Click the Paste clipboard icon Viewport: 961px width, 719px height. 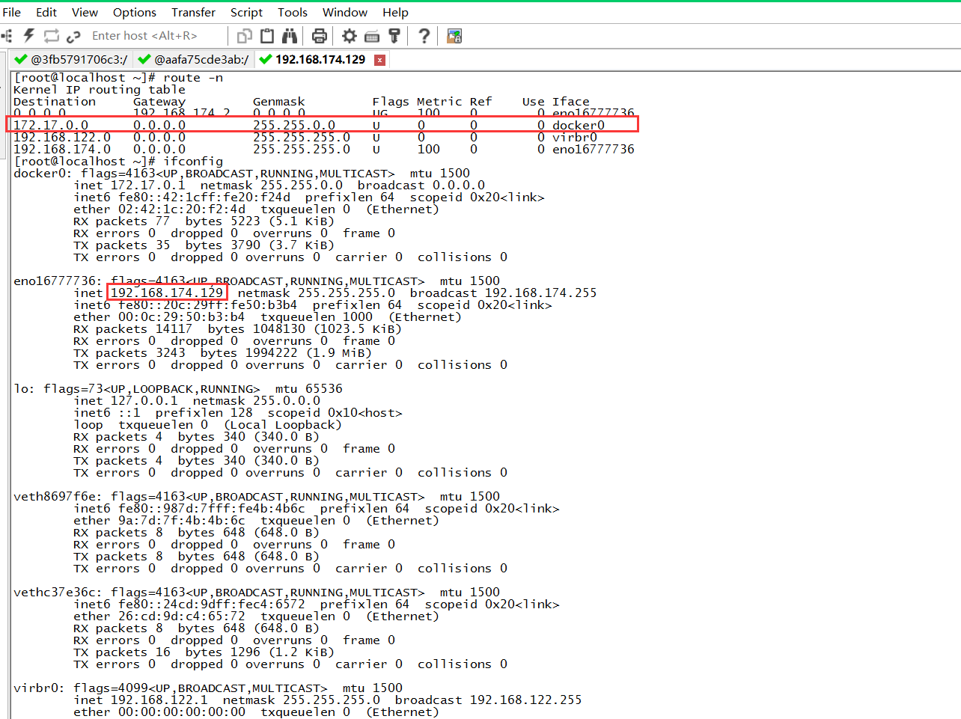(267, 35)
